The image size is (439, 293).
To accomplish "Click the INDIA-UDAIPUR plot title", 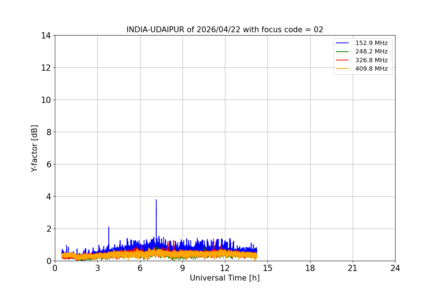I will point(225,30).
